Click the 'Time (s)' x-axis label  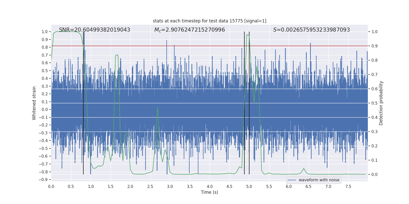click(209, 192)
